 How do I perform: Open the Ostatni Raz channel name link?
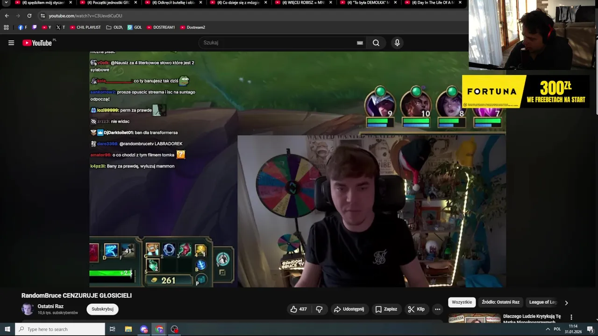50,306
